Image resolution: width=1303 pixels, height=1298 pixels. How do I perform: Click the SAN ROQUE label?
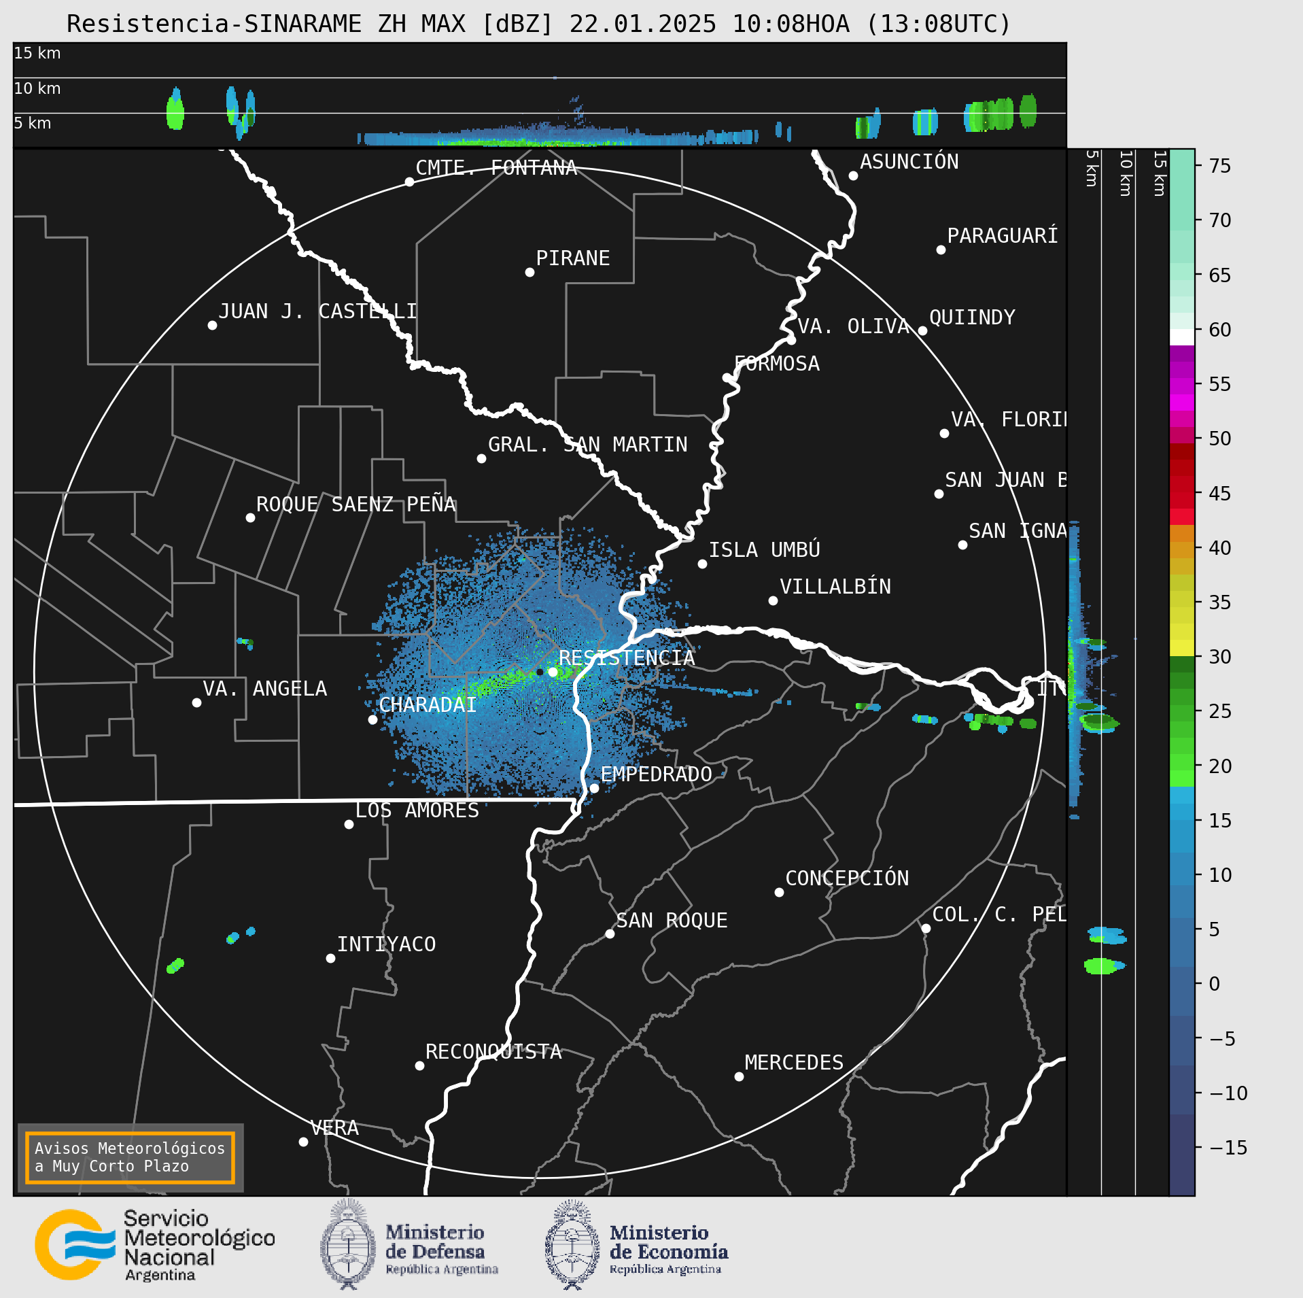tap(672, 921)
